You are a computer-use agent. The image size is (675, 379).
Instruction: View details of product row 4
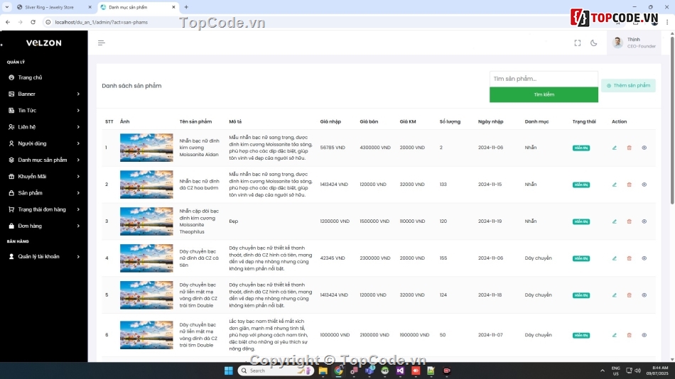click(644, 258)
